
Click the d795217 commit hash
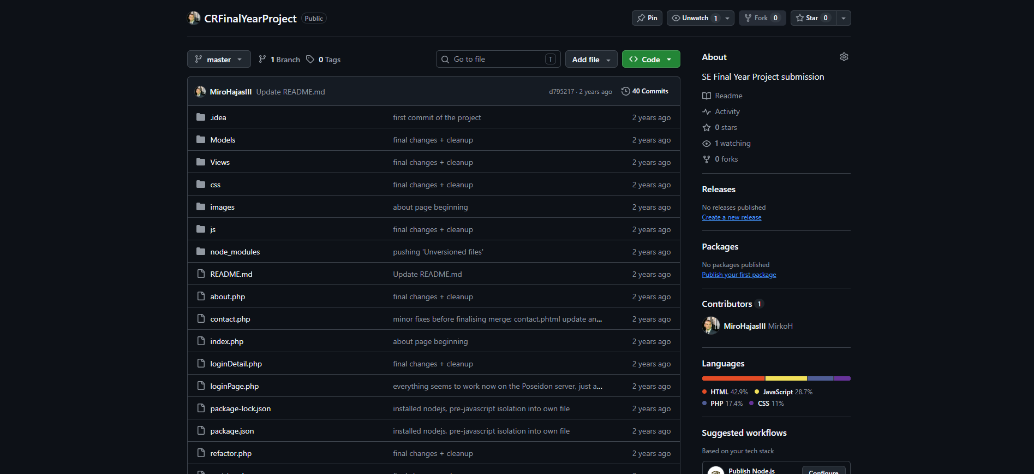(x=561, y=92)
